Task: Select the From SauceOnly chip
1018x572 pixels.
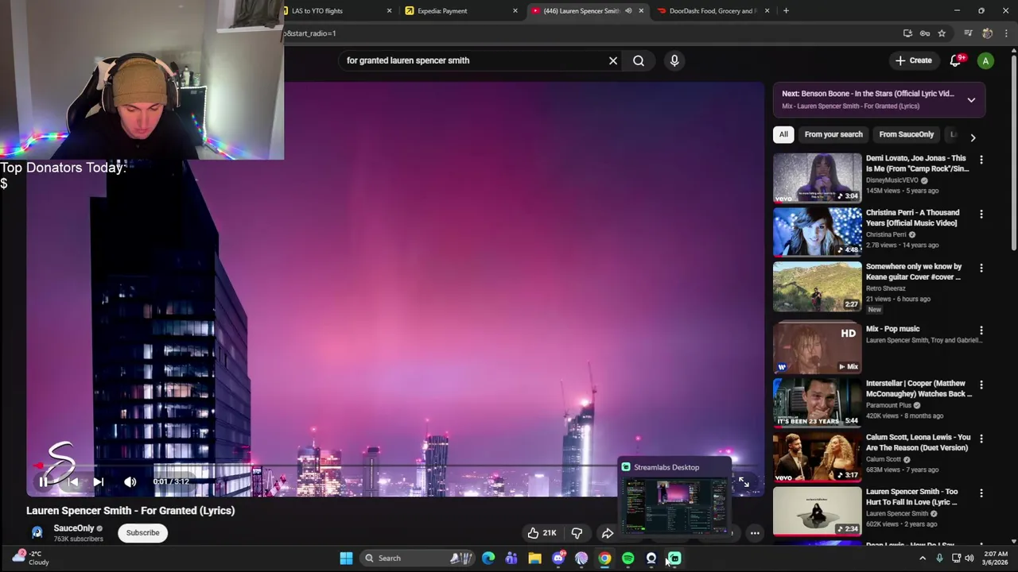Action: (x=907, y=134)
